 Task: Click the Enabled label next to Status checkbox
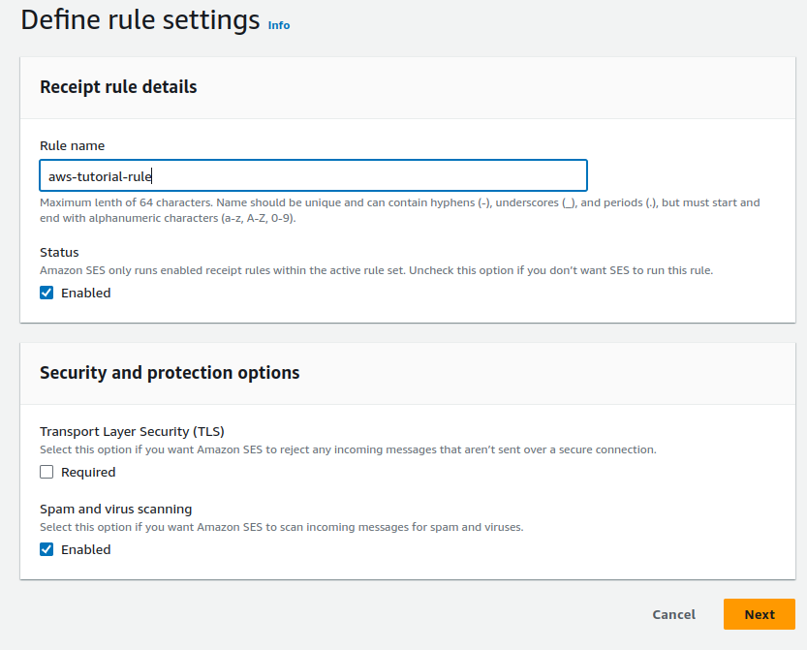(x=83, y=293)
